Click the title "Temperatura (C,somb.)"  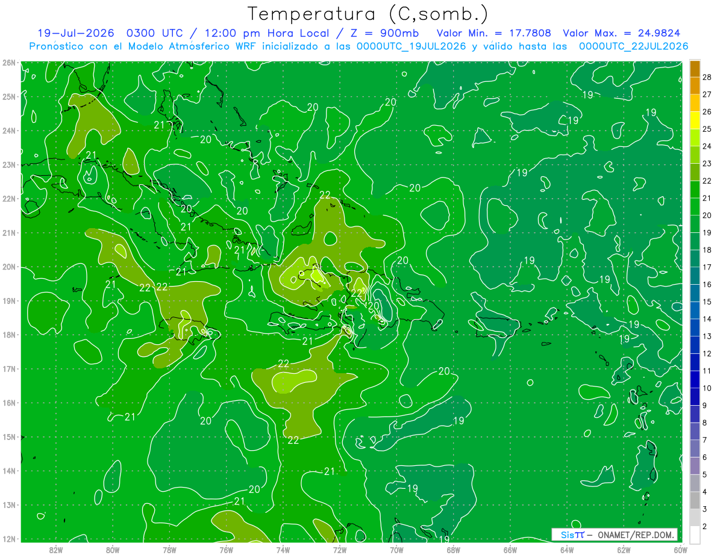click(x=368, y=14)
